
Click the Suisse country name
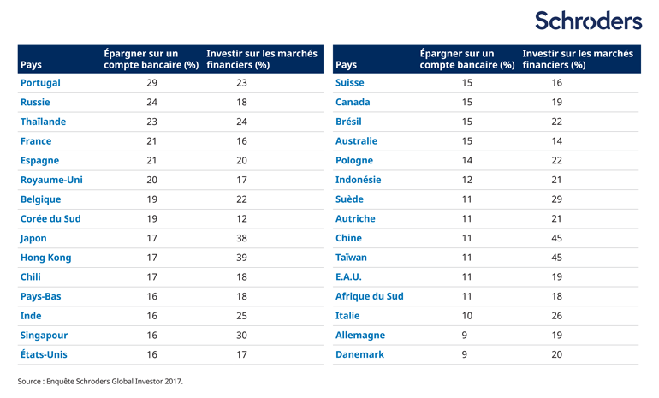pyautogui.click(x=350, y=83)
